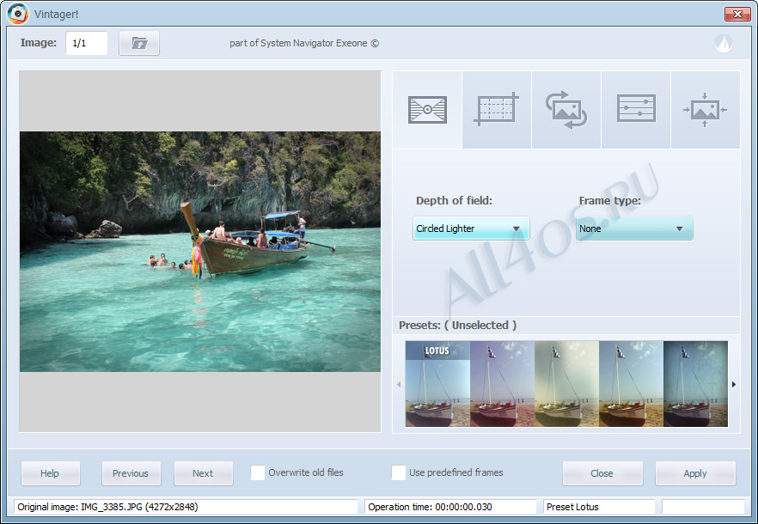Go to Next image

(203, 473)
